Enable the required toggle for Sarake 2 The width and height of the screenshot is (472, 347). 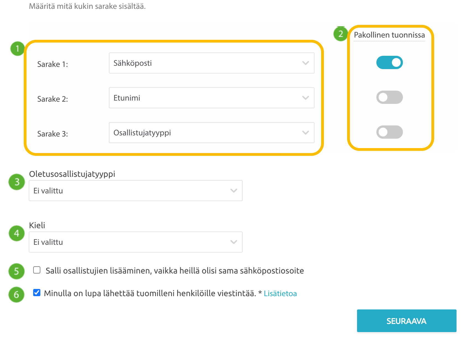[x=389, y=97]
